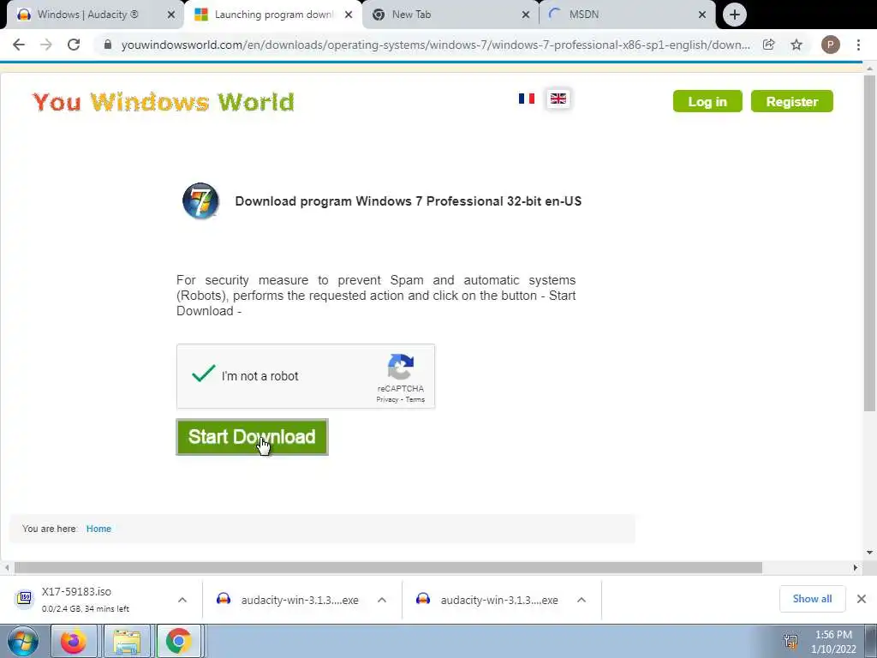Click the X17-59183.iso file name
This screenshot has height=658, width=877.
click(76, 592)
